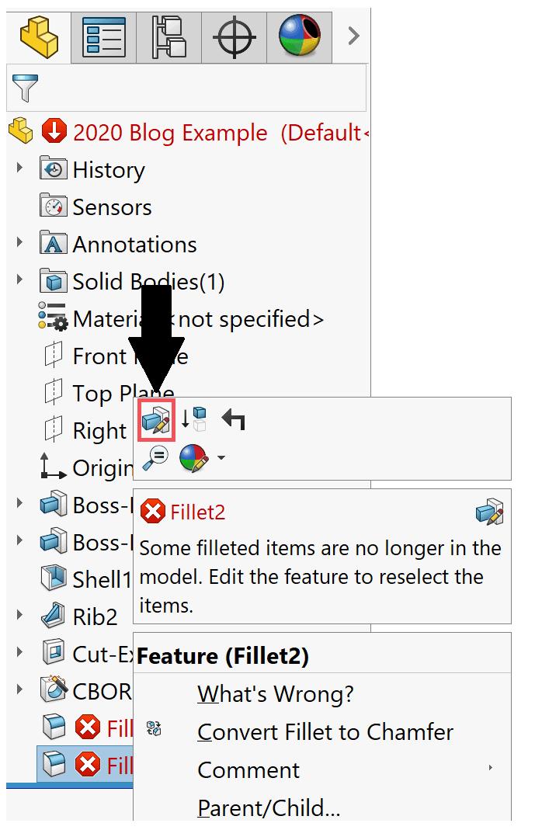
Task: Open the DisplayManager color sphere tab
Action: 300,37
